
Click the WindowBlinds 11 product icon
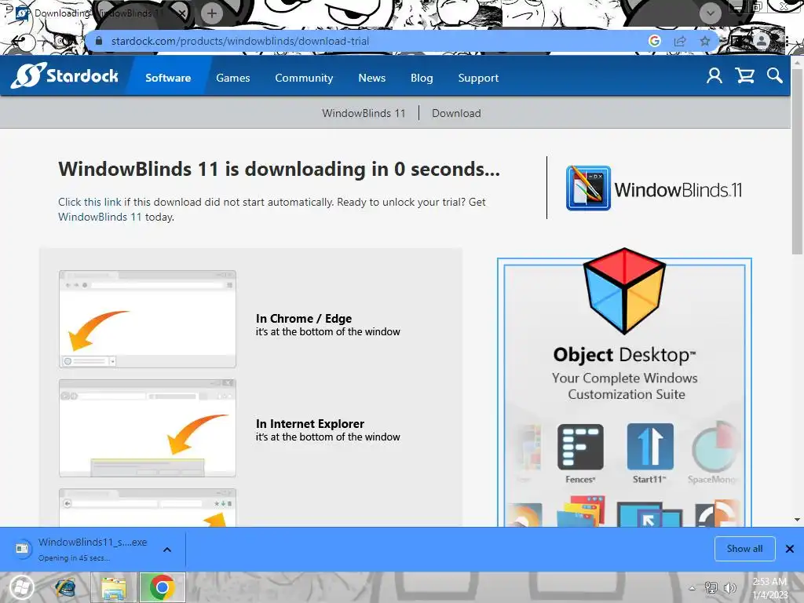pyautogui.click(x=588, y=188)
